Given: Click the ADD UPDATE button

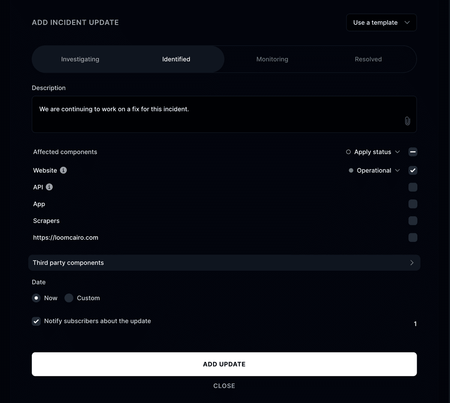Looking at the screenshot, I should 224,364.
